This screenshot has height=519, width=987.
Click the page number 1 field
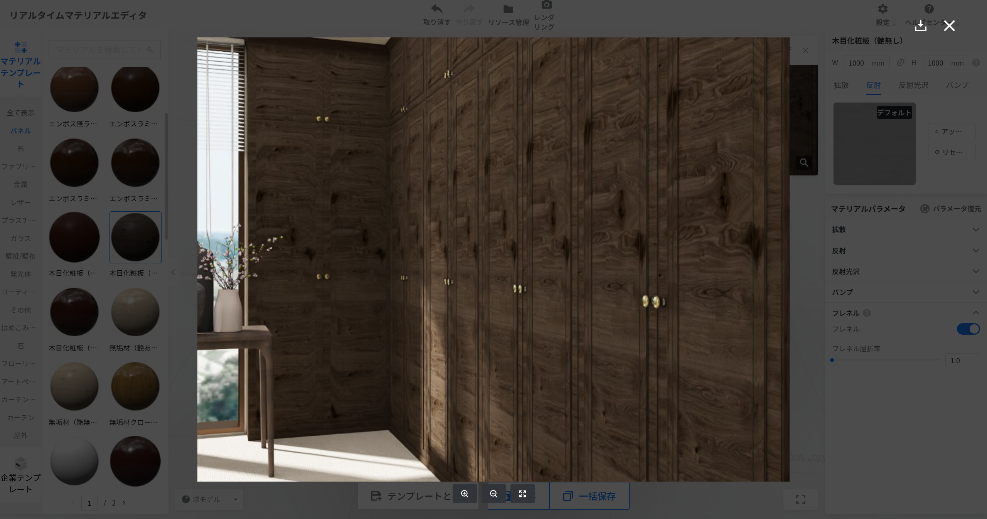click(x=89, y=503)
